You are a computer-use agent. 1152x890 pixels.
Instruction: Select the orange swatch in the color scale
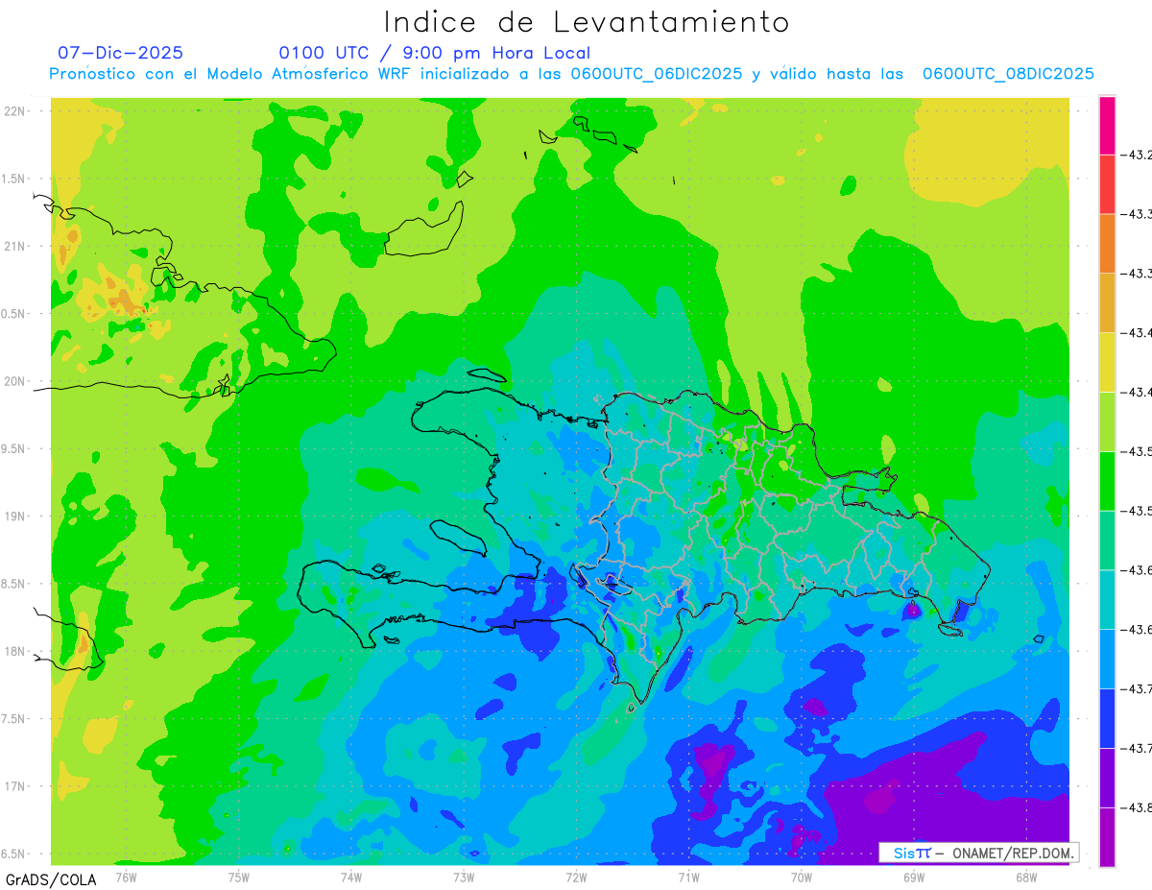tap(1107, 243)
